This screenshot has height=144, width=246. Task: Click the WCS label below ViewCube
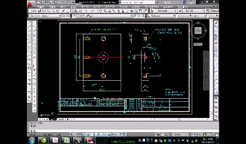point(198,44)
